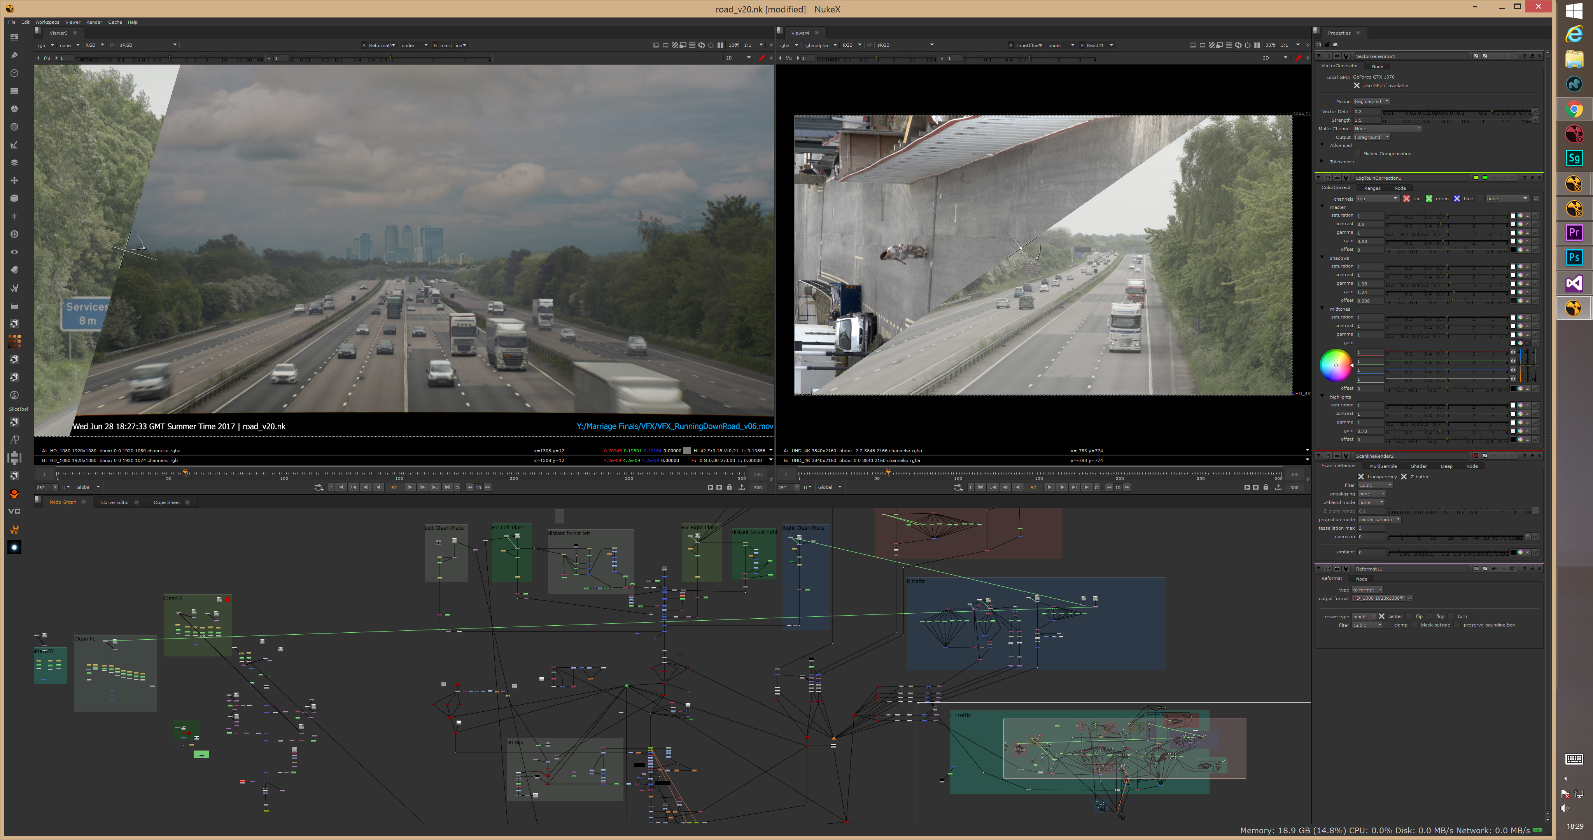This screenshot has width=1593, height=840.
Task: Switch to the Curve Editor tab
Action: [115, 502]
